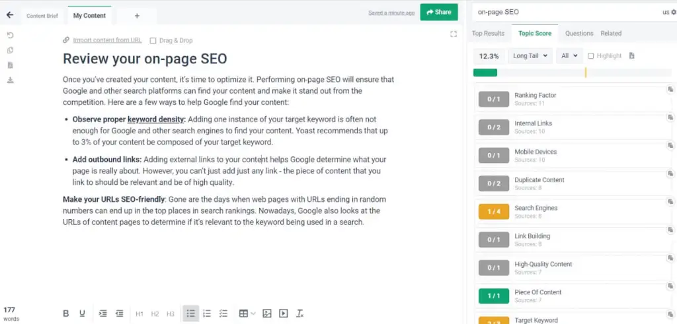Apply underline formatting
This screenshot has width=677, height=324.
click(82, 313)
